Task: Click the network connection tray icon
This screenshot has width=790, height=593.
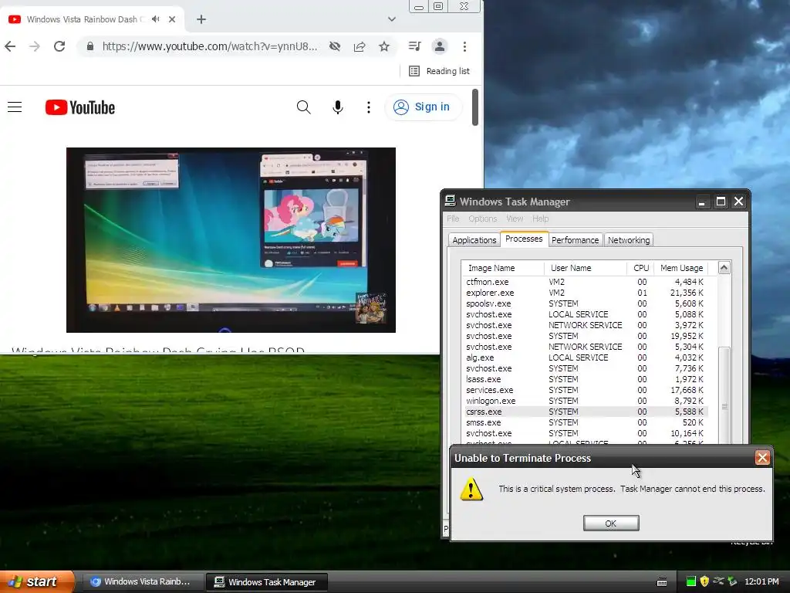Action: pos(718,581)
